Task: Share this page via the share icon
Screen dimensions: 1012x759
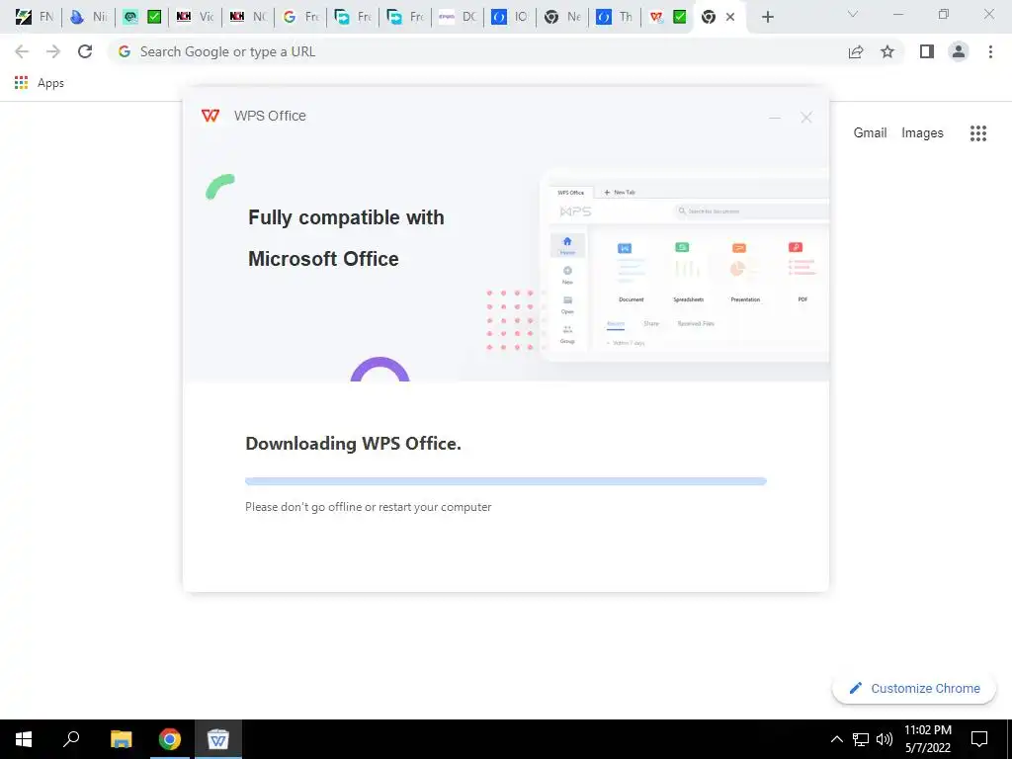Action: pyautogui.click(x=856, y=51)
